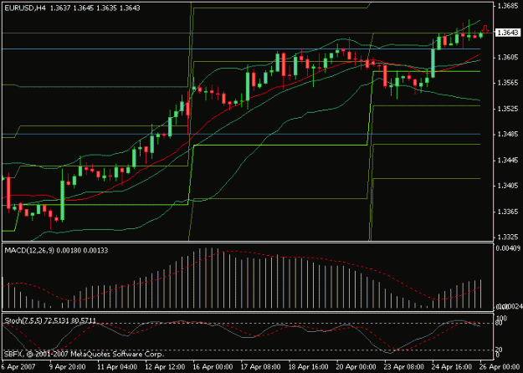Click the 6 Apr 2007 date label

click(17, 367)
